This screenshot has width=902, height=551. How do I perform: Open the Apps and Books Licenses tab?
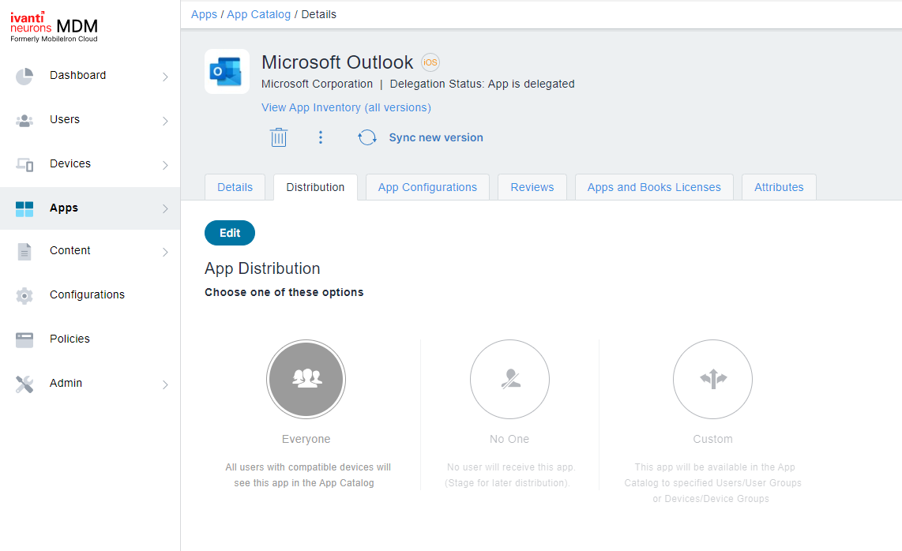click(654, 187)
